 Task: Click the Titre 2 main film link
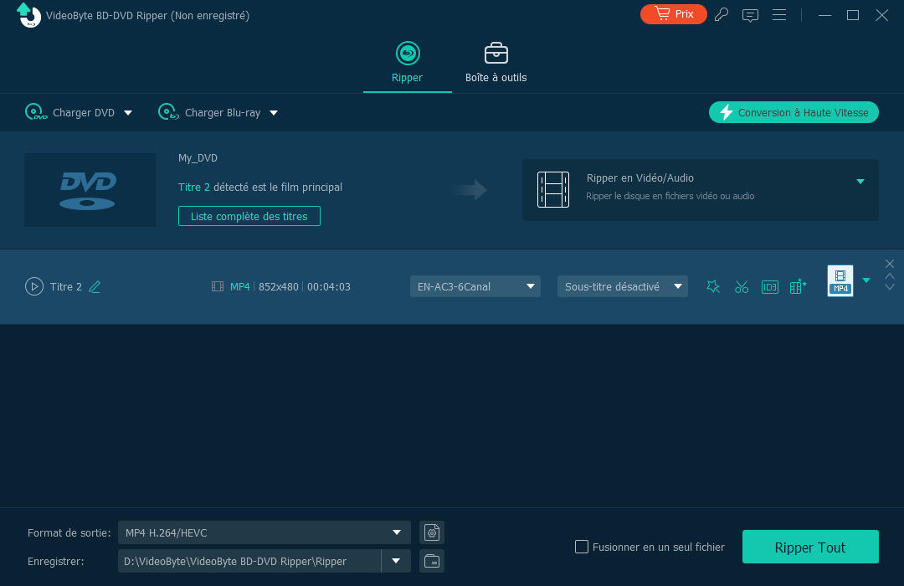click(193, 187)
